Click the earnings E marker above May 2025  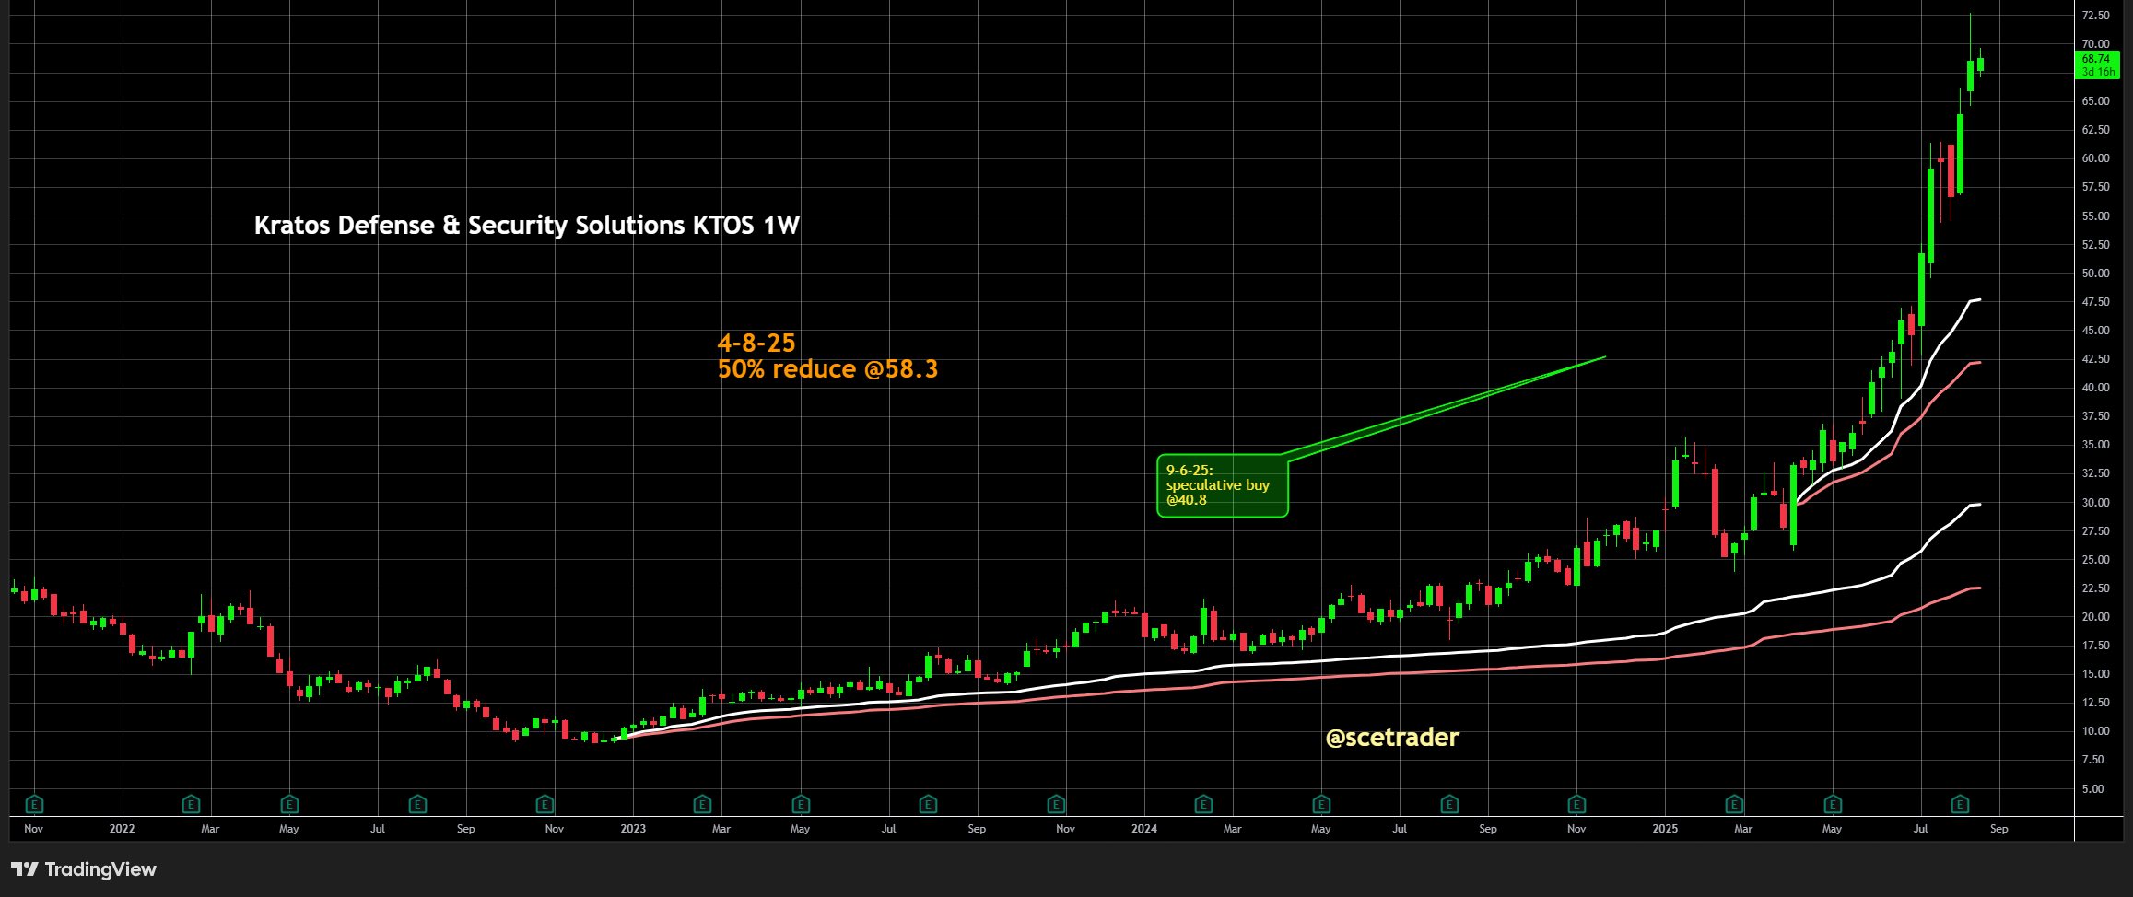pyautogui.click(x=1833, y=805)
